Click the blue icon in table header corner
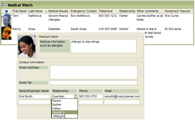195x120 pixels. pos(6,11)
